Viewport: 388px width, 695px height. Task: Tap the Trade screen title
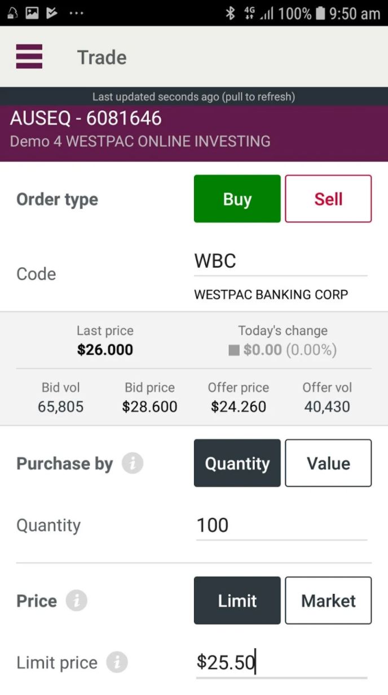pyautogui.click(x=102, y=57)
